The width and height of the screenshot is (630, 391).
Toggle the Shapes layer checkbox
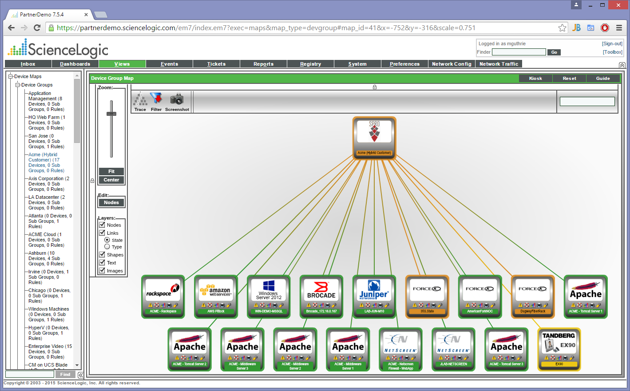click(x=102, y=255)
